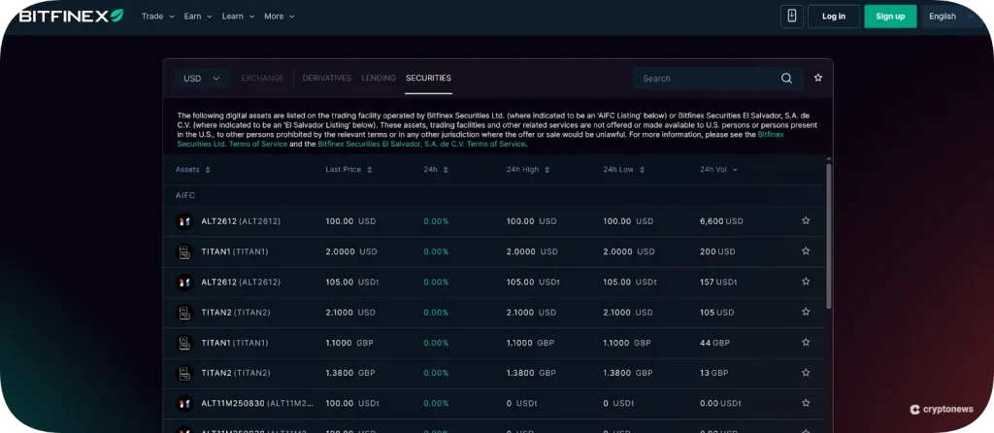Open the mobile app download icon

pyautogui.click(x=792, y=17)
